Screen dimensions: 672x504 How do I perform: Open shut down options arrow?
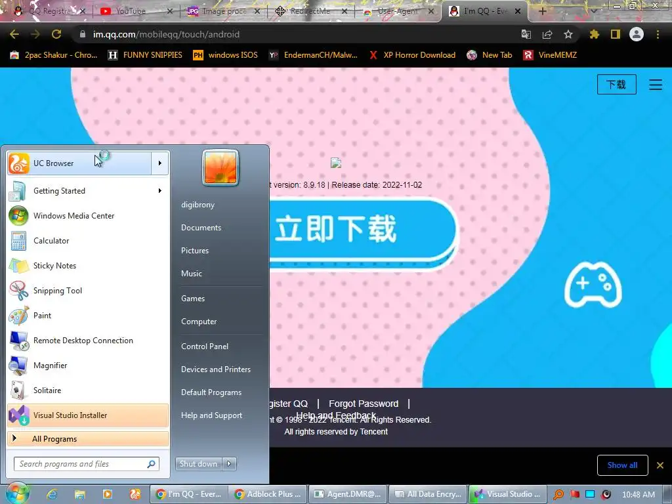229,464
